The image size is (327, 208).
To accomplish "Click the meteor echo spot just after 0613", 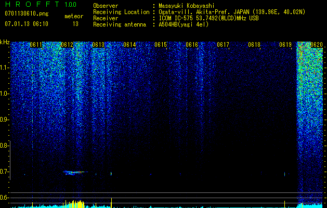I will coord(111,174).
